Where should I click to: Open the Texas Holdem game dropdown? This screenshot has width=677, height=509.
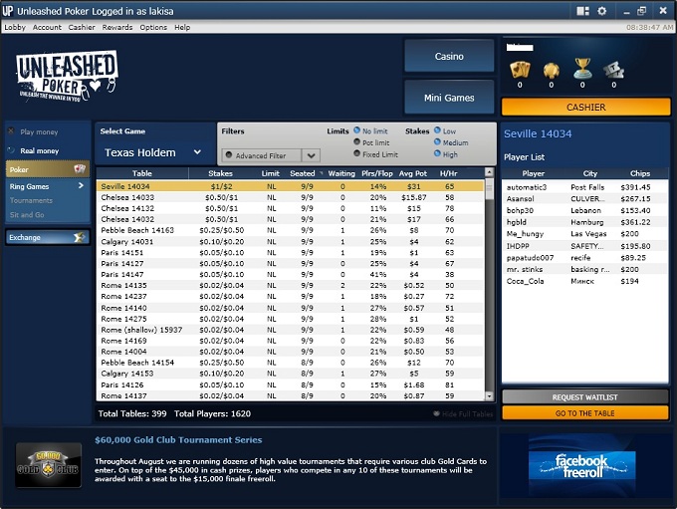click(153, 152)
